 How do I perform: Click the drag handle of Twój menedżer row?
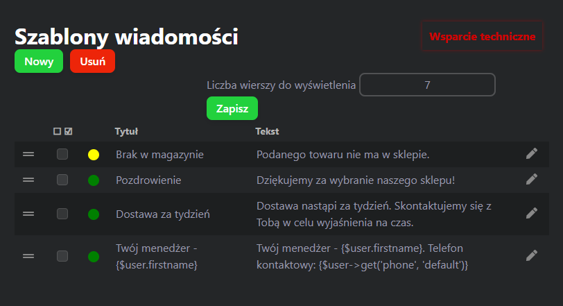click(28, 256)
